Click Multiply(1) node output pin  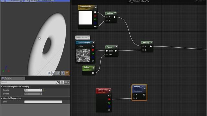pos(144,95)
